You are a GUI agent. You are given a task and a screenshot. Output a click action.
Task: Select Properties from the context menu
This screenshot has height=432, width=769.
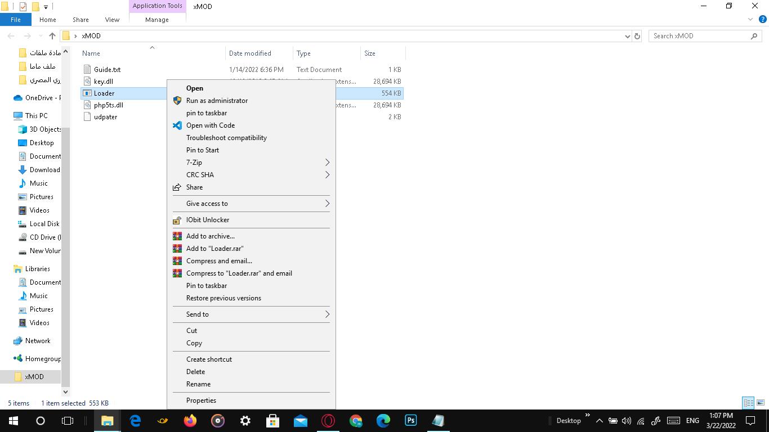pos(201,400)
